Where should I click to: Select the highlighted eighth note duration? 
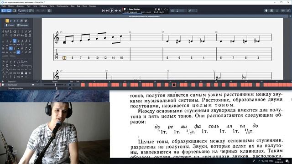click(15, 41)
